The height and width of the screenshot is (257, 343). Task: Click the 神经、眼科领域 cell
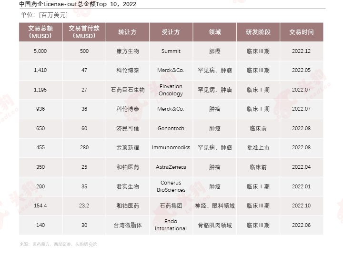click(214, 206)
